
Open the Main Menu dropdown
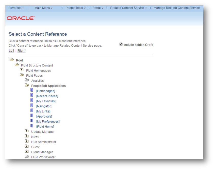pos(43,8)
